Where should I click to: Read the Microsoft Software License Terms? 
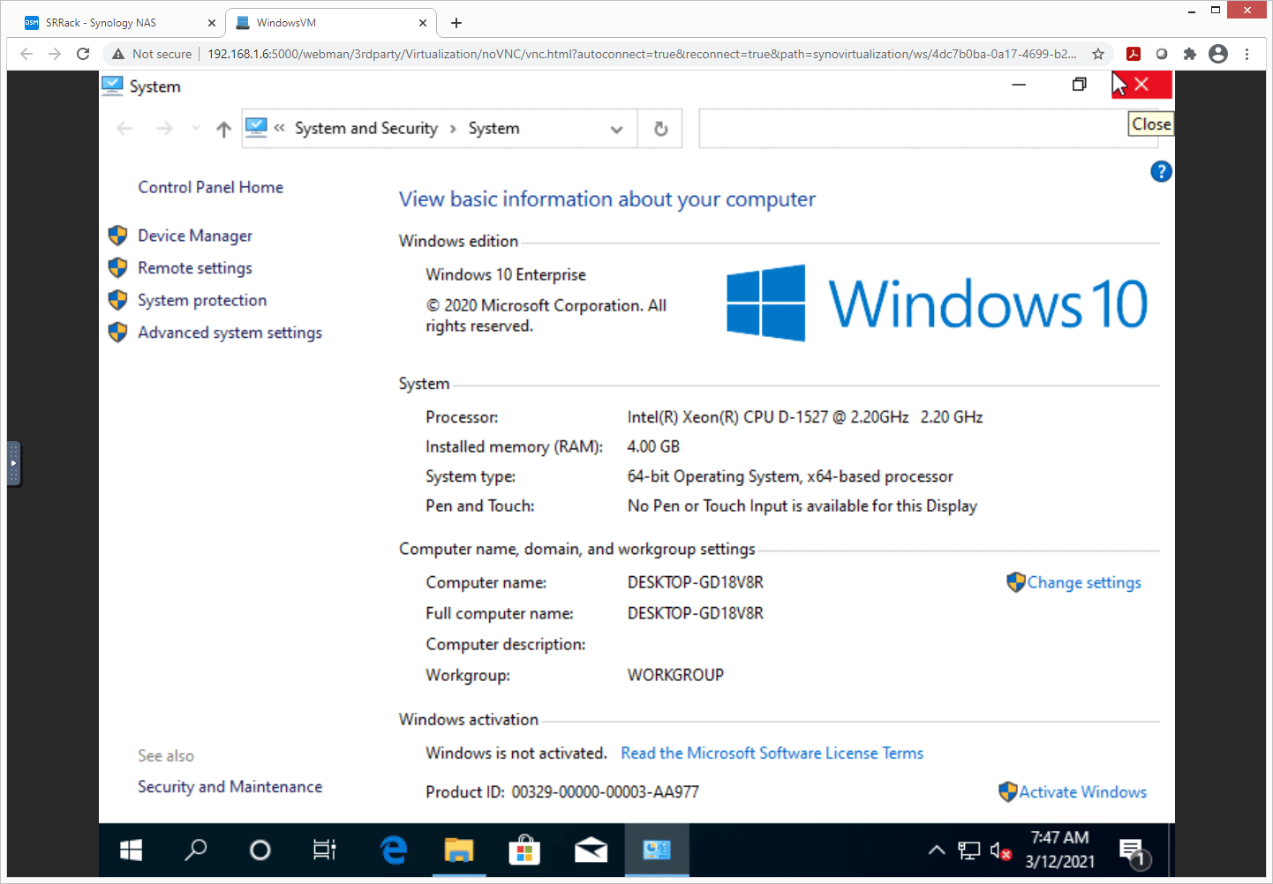click(x=772, y=753)
